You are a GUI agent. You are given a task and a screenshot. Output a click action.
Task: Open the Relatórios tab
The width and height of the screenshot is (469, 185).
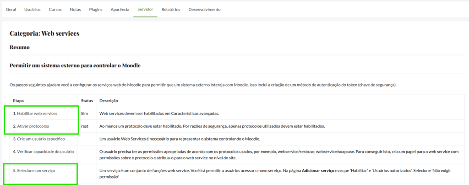click(171, 9)
